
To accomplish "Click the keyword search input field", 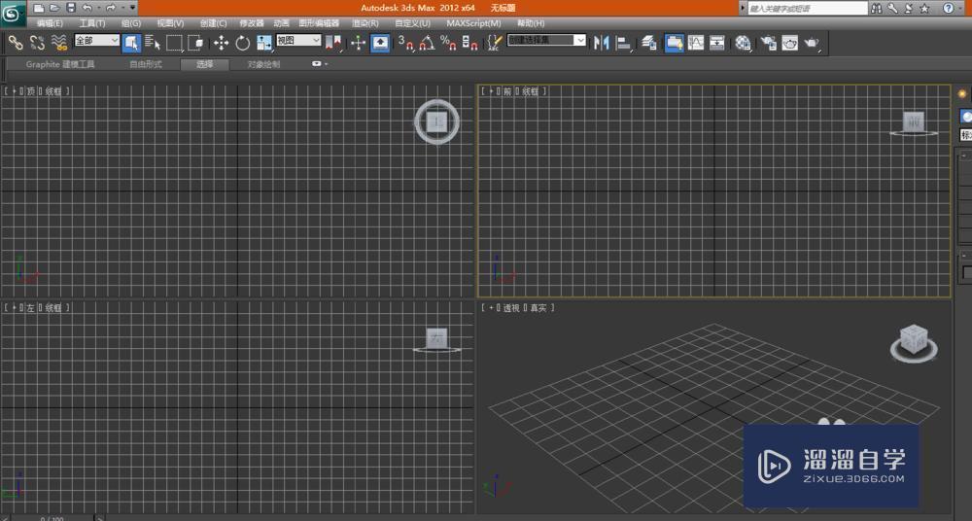I will pyautogui.click(x=805, y=8).
